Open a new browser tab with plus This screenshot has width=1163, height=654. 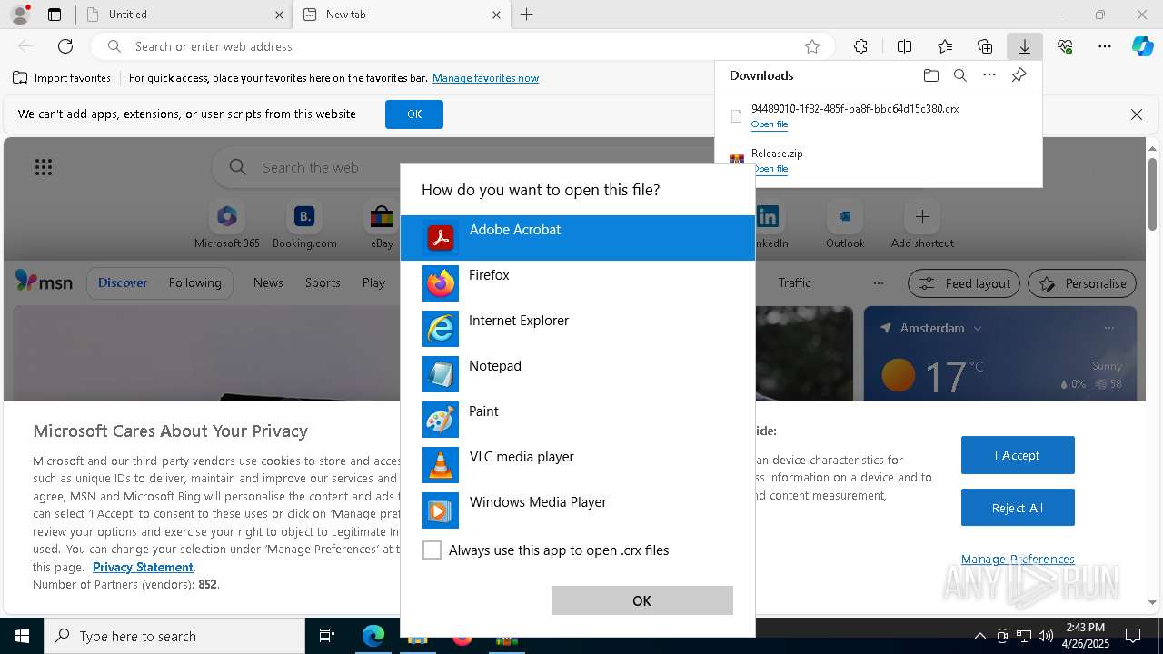coord(527,15)
